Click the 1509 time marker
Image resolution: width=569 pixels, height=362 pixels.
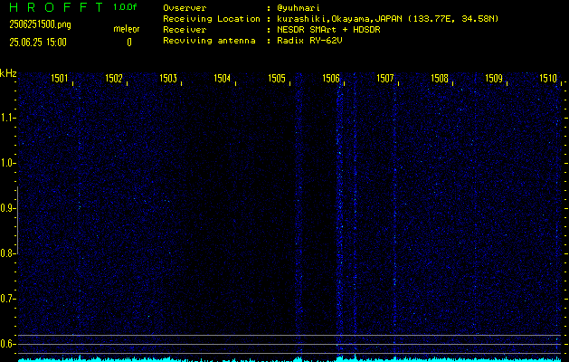494,79
